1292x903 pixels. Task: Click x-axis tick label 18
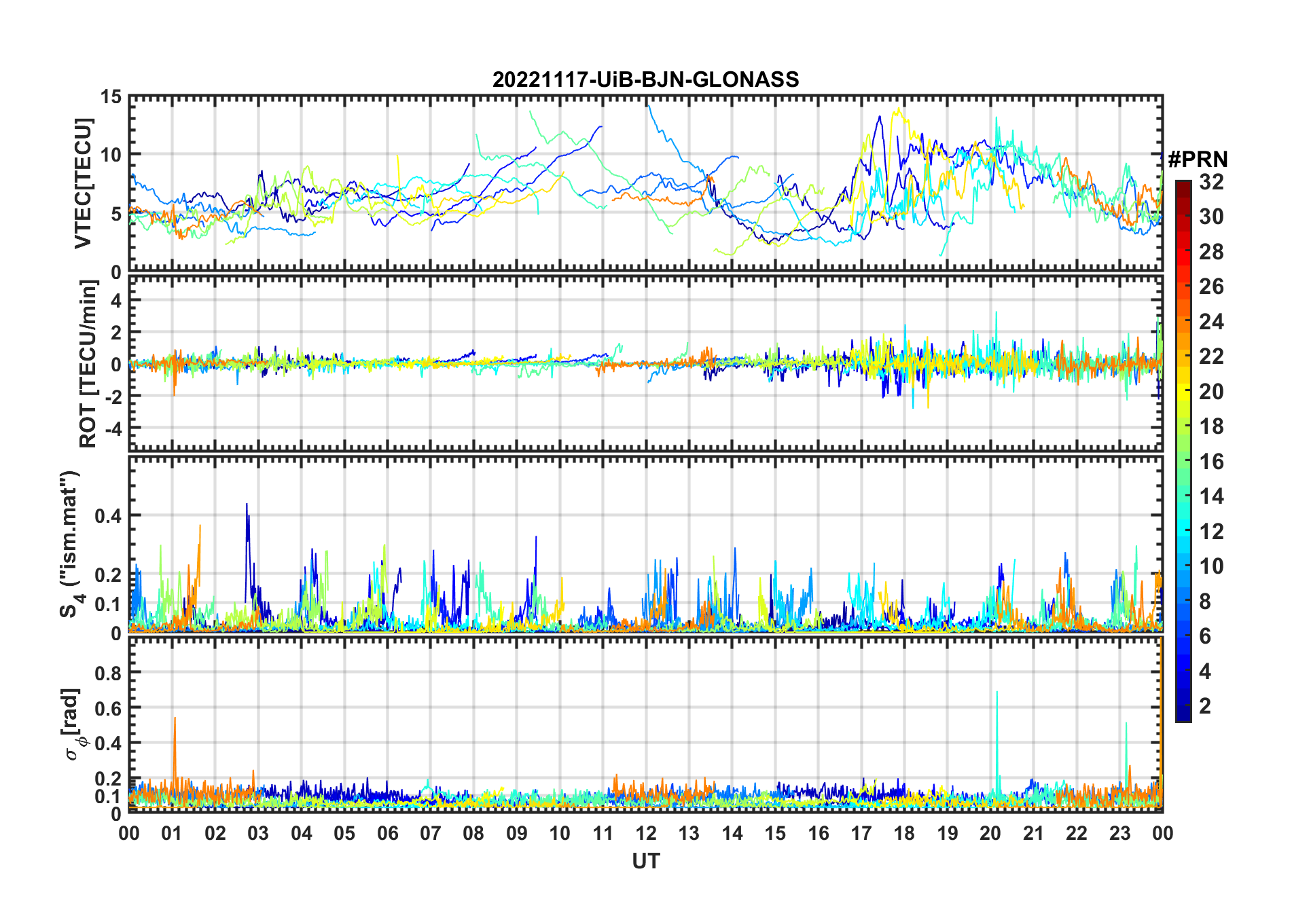click(x=904, y=833)
